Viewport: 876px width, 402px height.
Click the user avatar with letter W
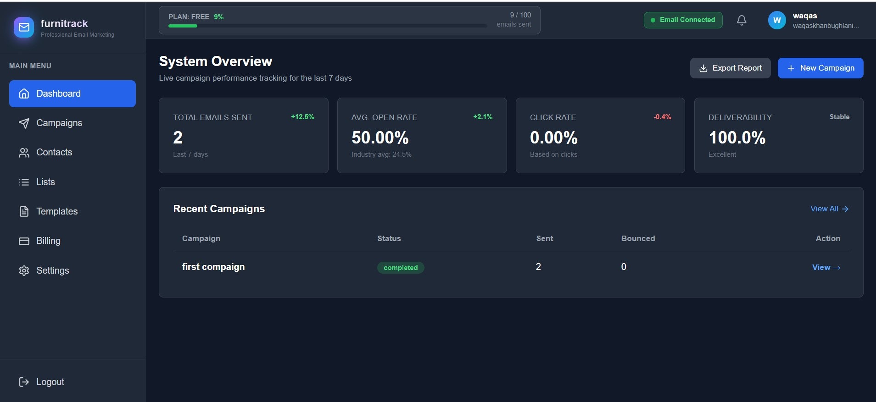(777, 20)
